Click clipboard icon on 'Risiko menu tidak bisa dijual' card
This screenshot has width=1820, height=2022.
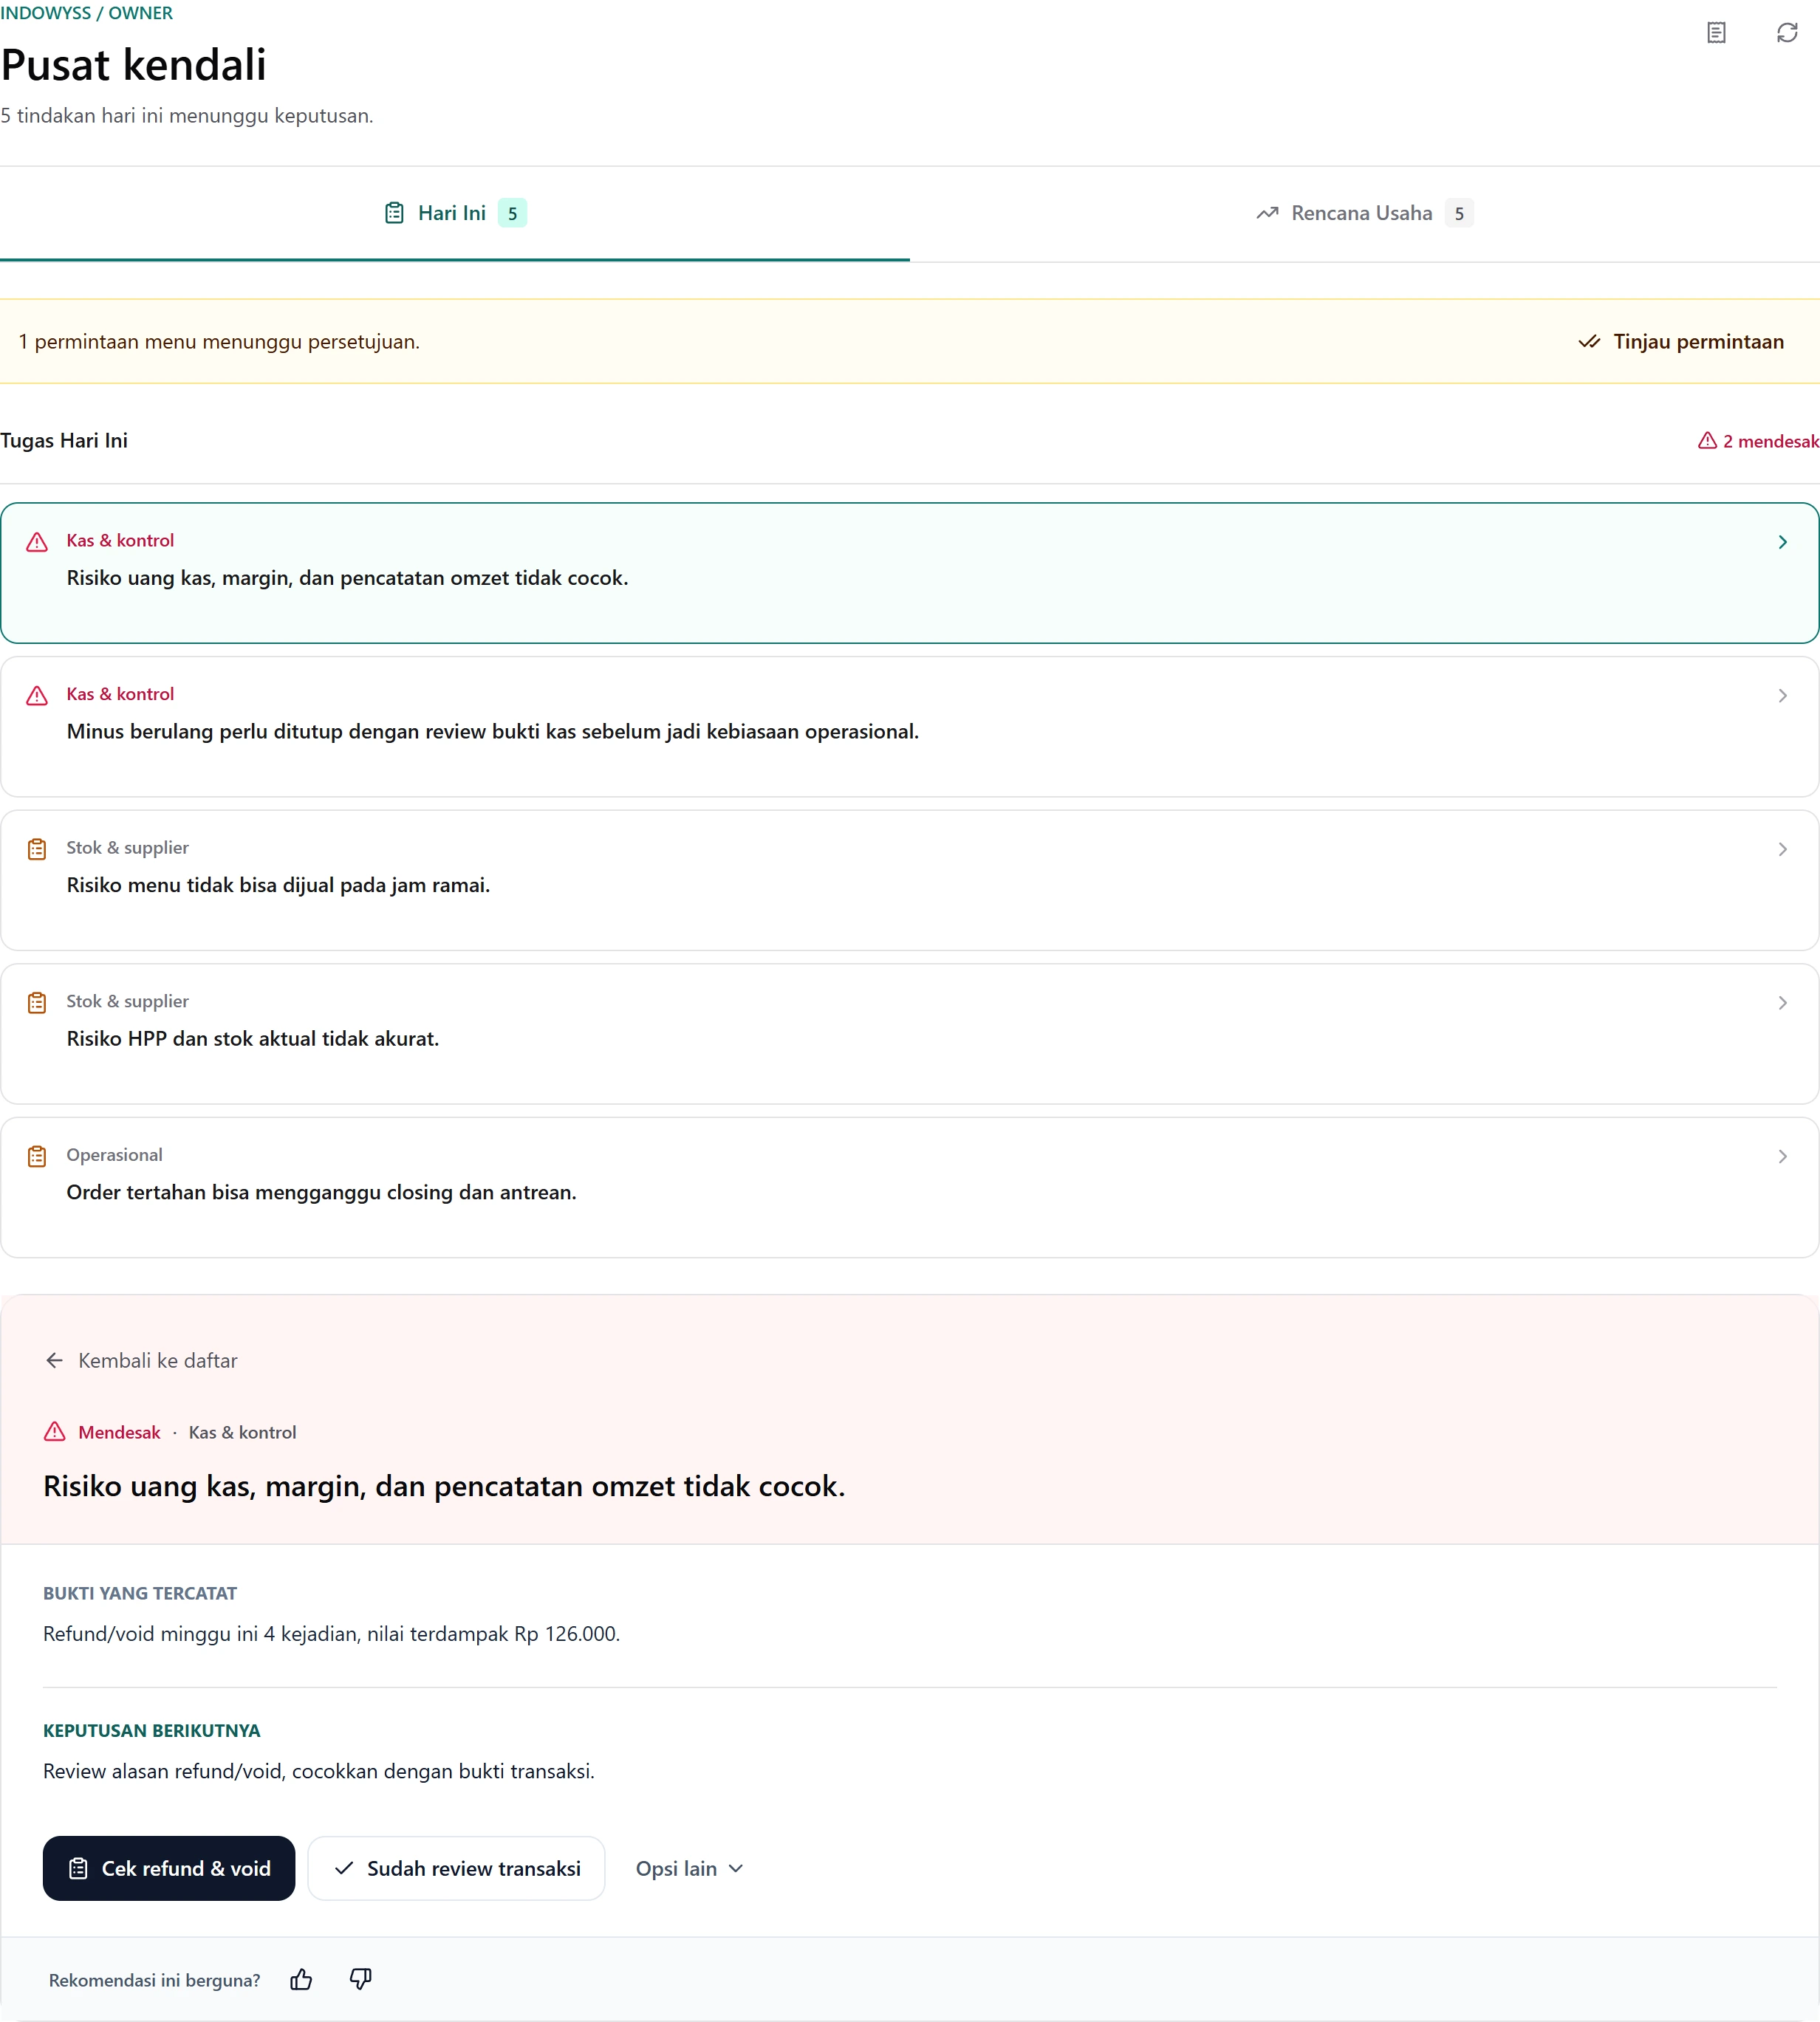point(37,849)
